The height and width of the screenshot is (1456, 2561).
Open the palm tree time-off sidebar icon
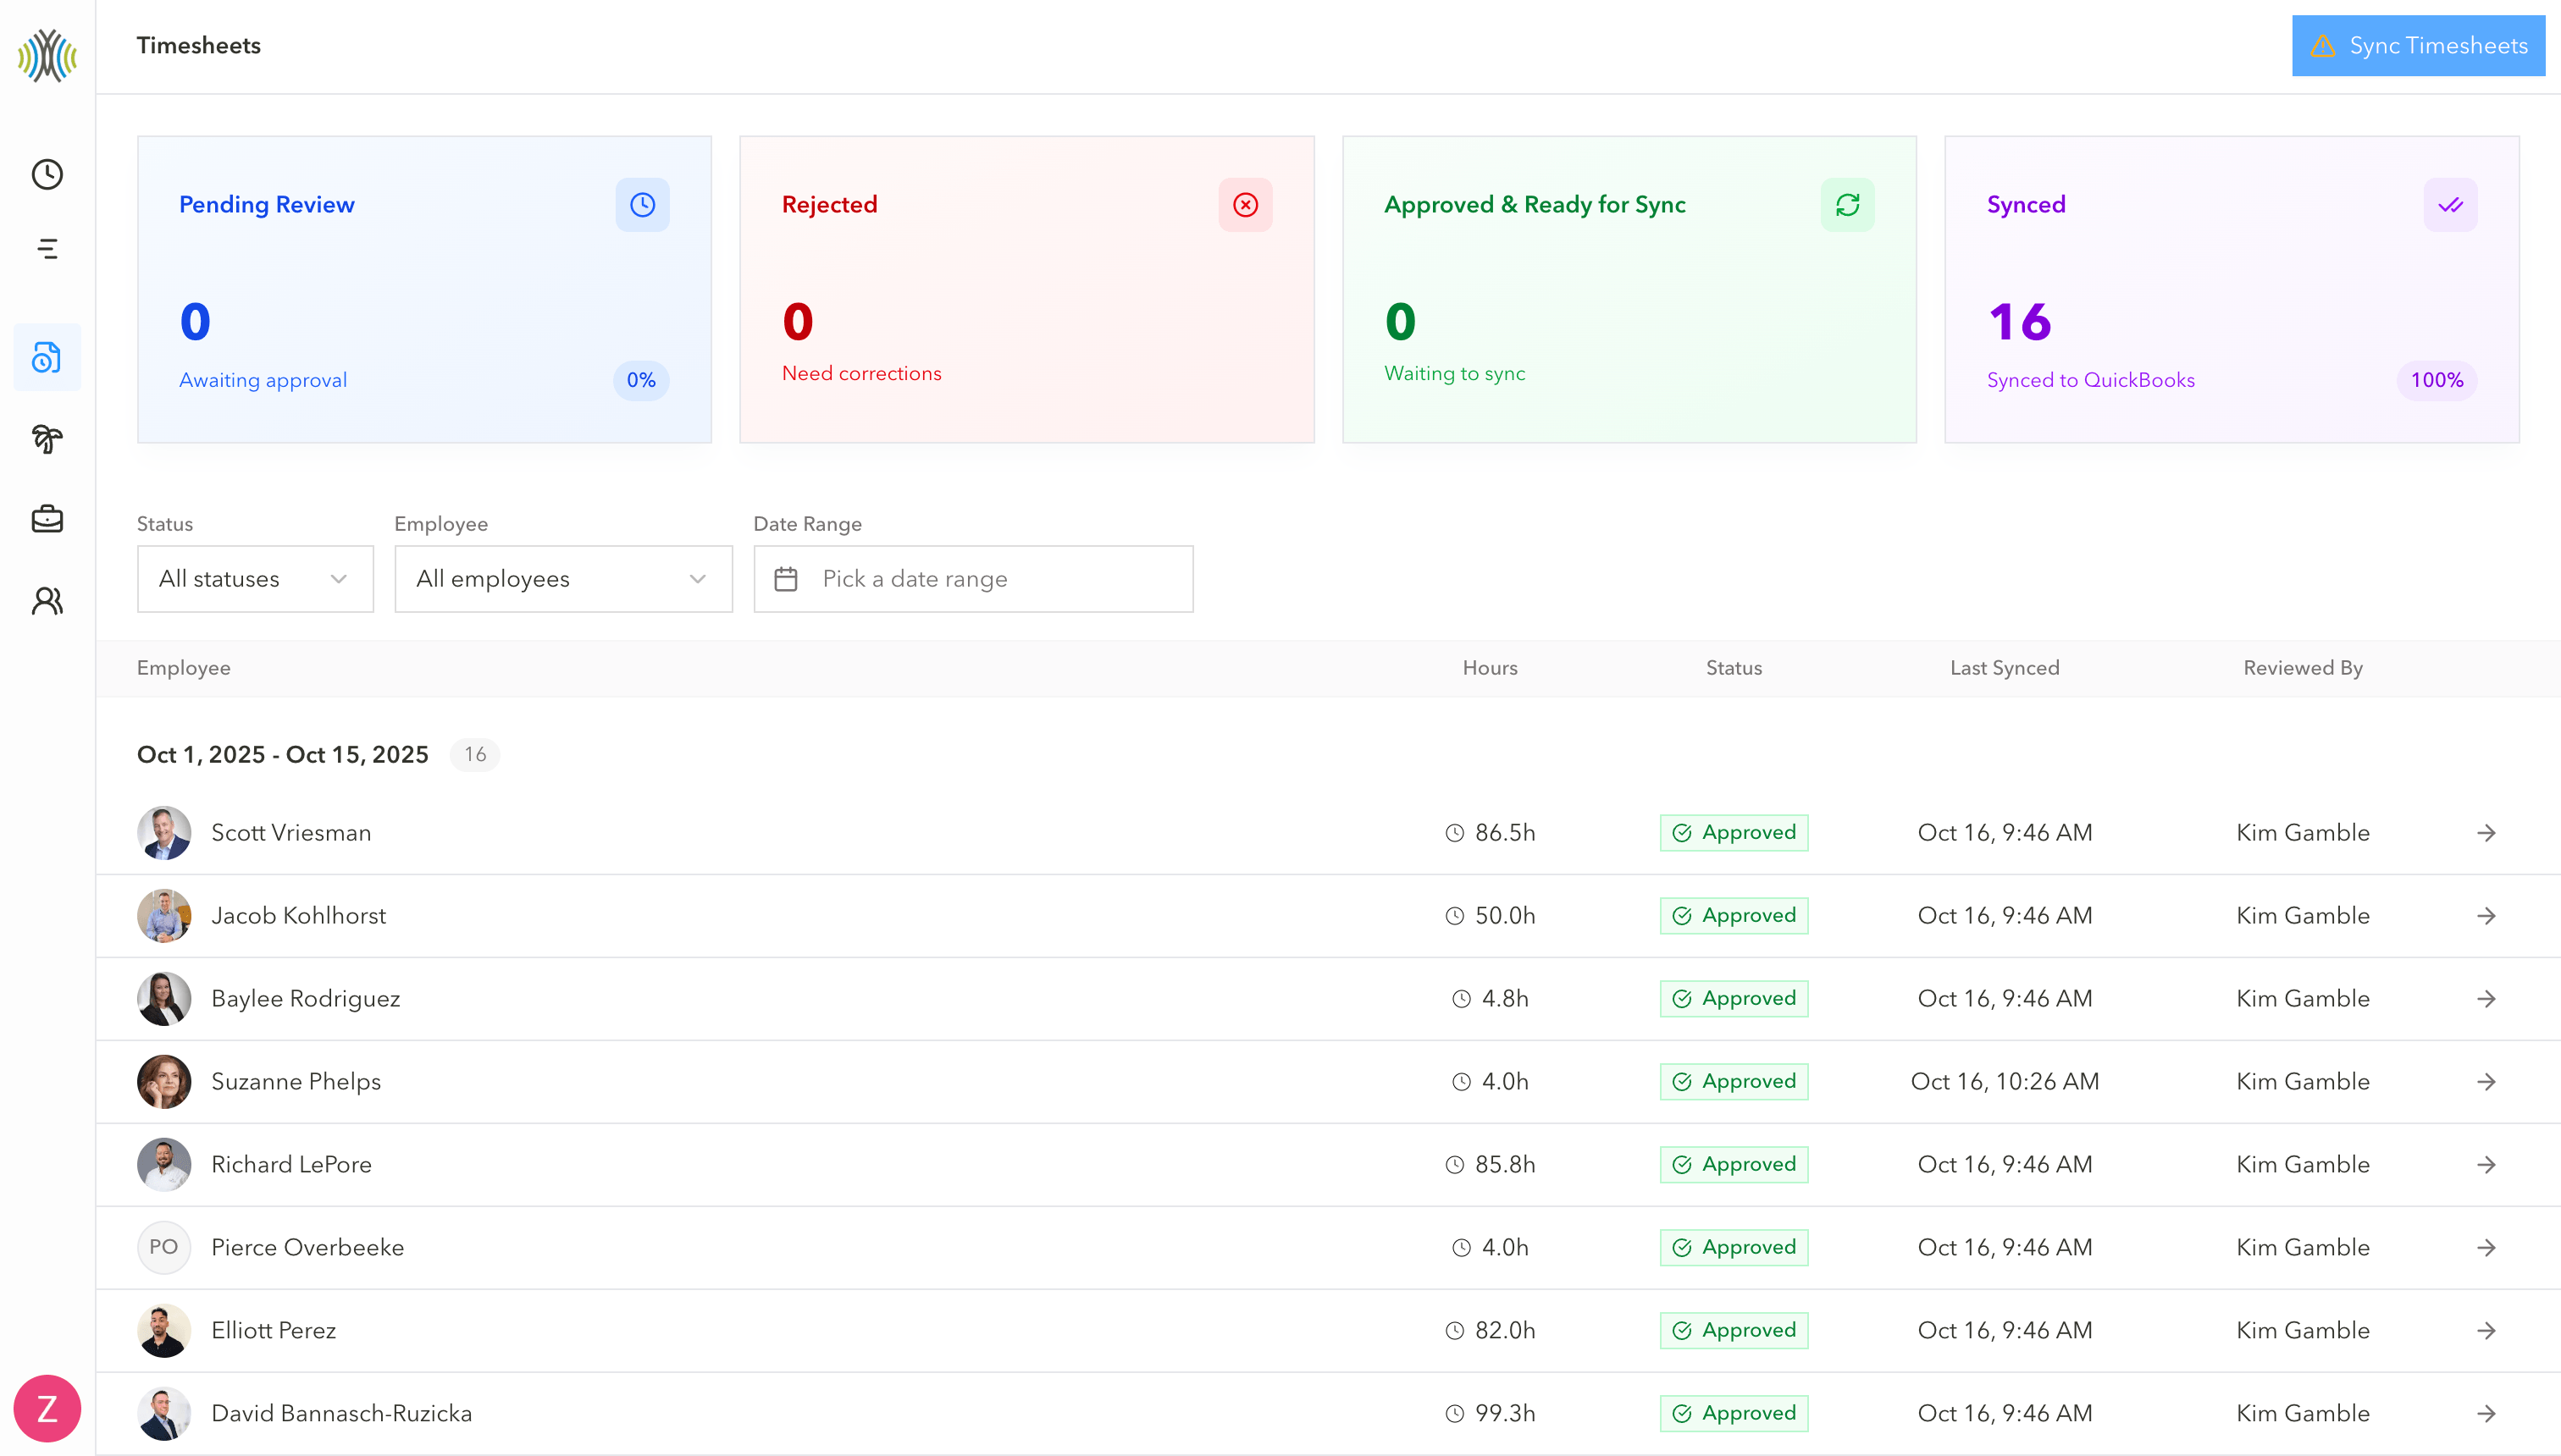[x=47, y=438]
